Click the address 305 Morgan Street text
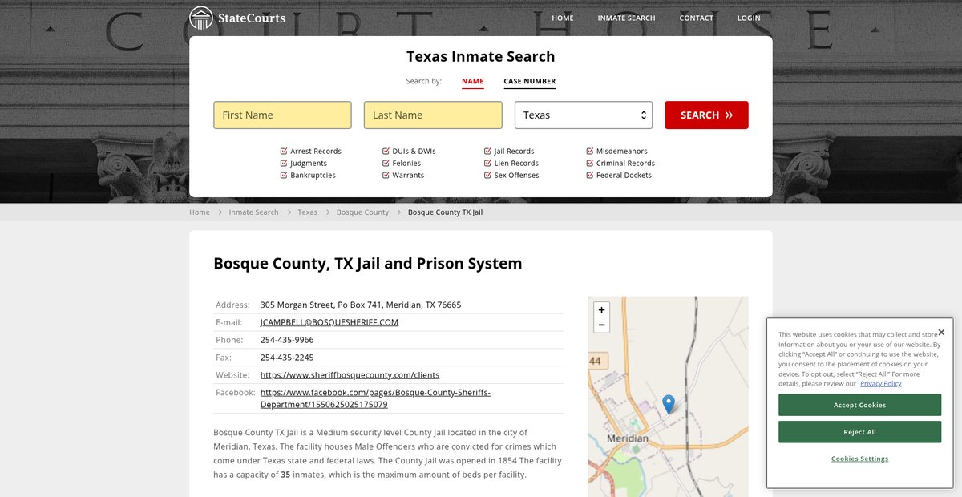This screenshot has width=962, height=497. pyautogui.click(x=361, y=305)
